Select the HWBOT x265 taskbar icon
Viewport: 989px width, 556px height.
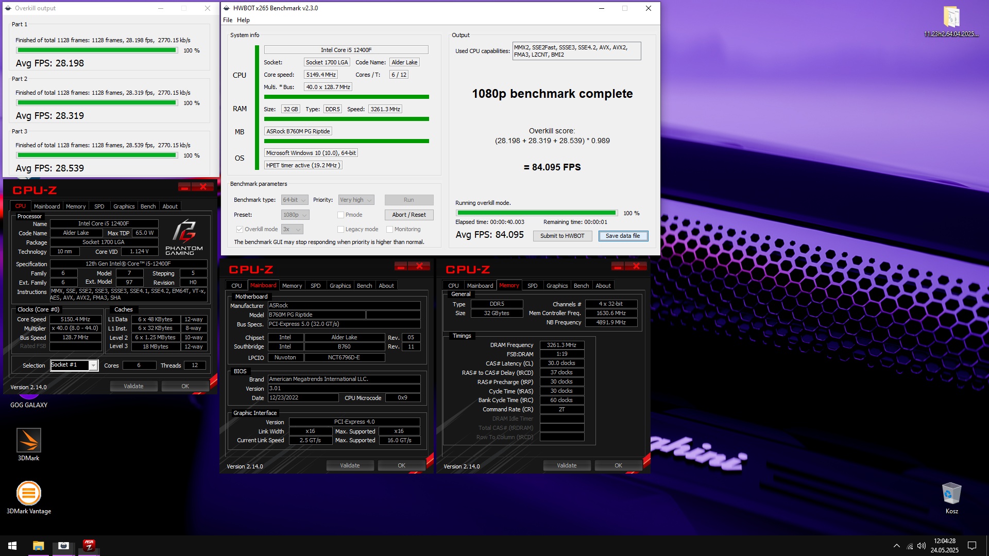coord(63,546)
